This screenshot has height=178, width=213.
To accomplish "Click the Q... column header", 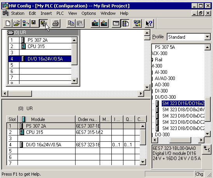I will [x=129, y=119].
